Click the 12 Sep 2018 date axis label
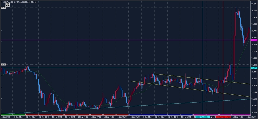Image resolution: width=258 pixels, height=119 pixels. point(6,117)
